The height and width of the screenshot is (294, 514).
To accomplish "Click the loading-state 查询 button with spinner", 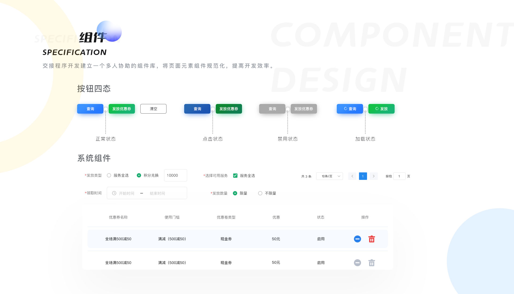I will (350, 109).
